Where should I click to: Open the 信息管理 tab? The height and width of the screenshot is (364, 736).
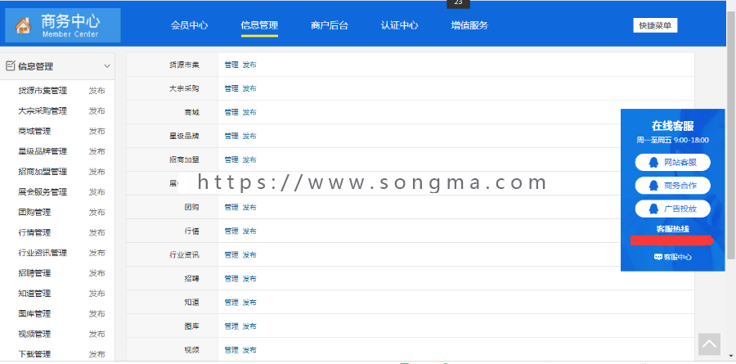[x=259, y=25]
